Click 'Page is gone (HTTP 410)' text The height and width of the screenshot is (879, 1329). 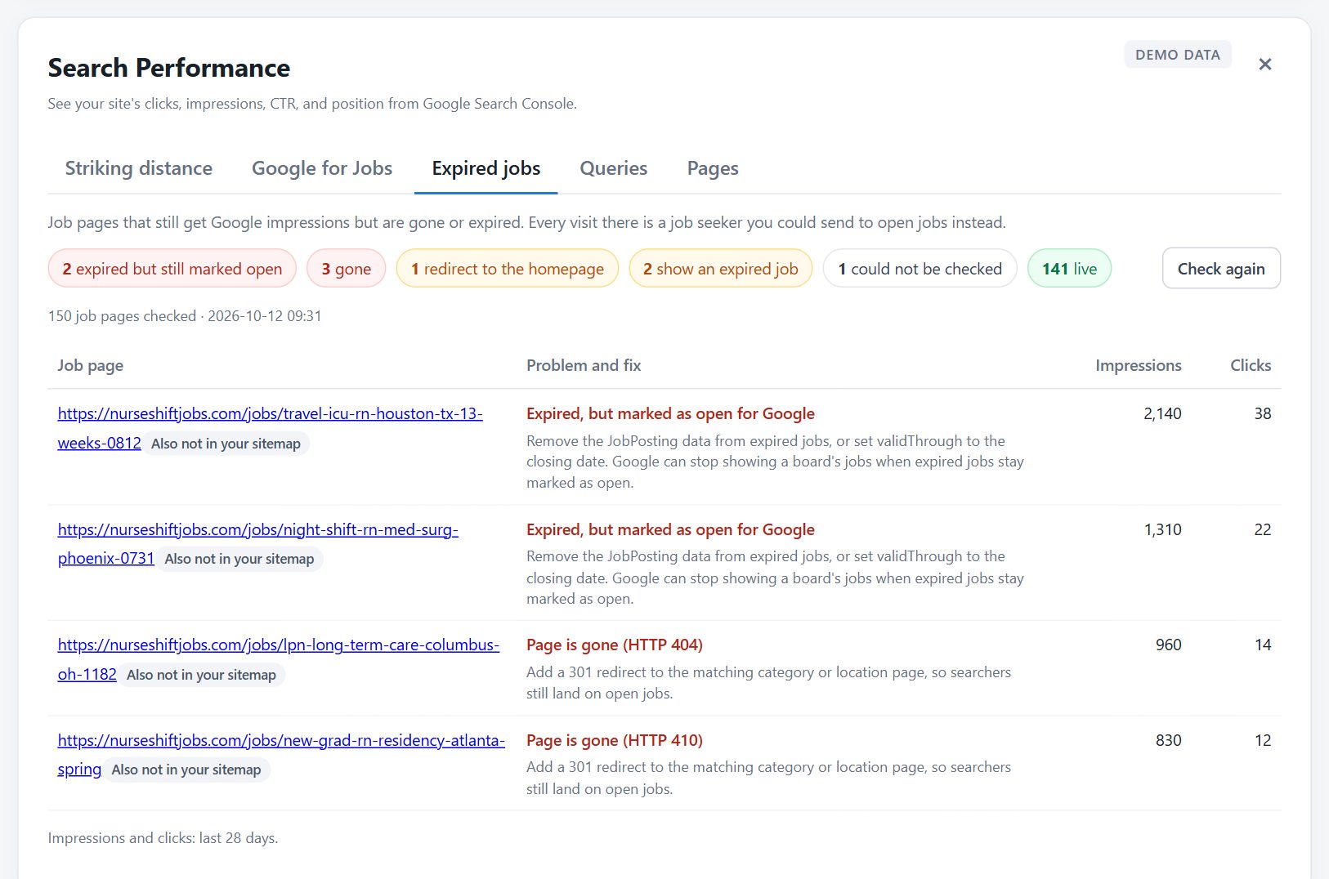tap(615, 741)
